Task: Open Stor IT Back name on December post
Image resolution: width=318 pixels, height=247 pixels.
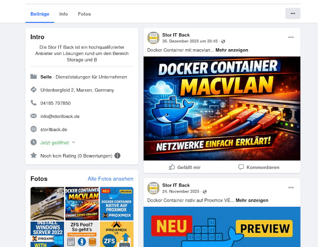Action: point(176,35)
